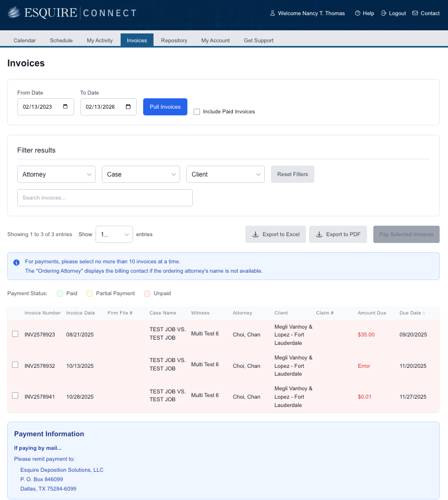Sort by Claim # column header
This screenshot has width=448, height=500.
325,313
